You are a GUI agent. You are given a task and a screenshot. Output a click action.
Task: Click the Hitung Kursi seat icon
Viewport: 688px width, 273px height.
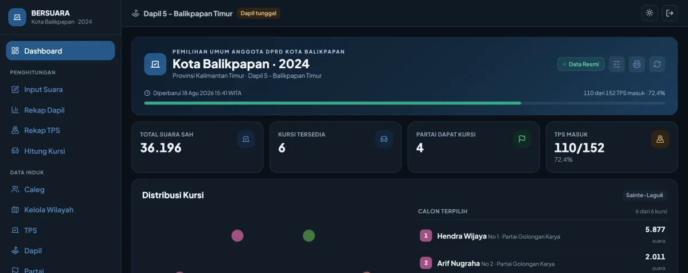coord(15,151)
